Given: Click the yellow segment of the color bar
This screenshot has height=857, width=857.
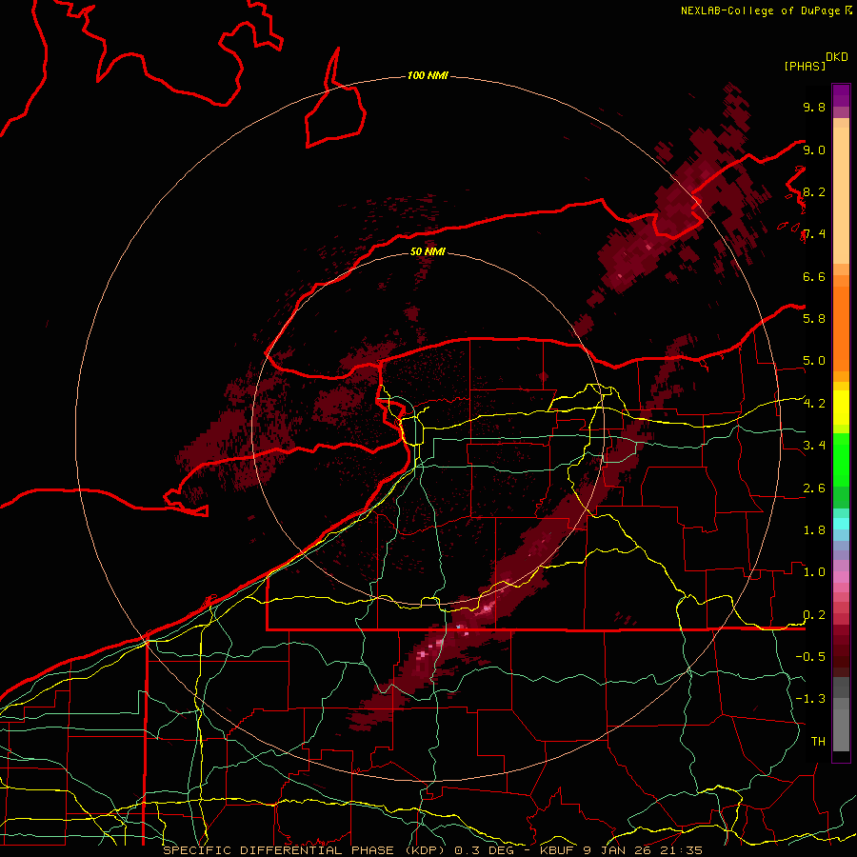Looking at the screenshot, I should pyautogui.click(x=841, y=408).
